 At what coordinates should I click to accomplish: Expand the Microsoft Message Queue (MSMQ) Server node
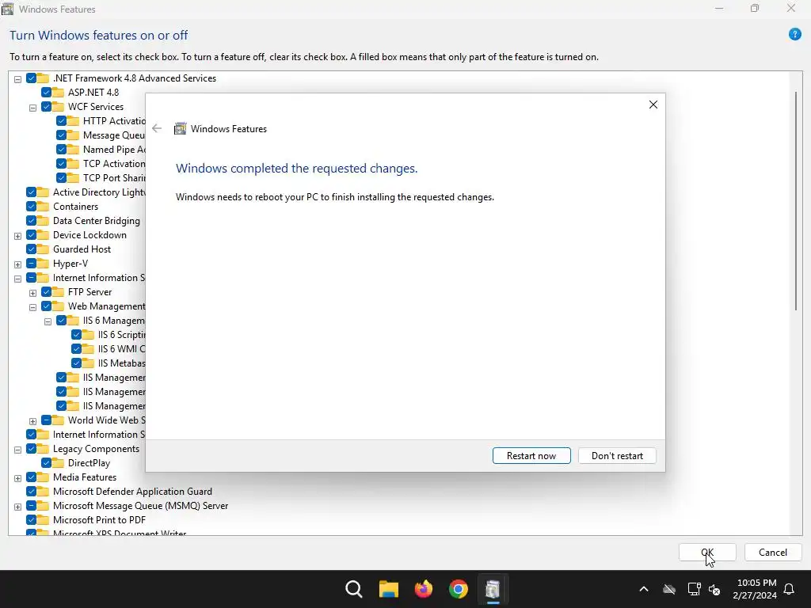(17, 507)
